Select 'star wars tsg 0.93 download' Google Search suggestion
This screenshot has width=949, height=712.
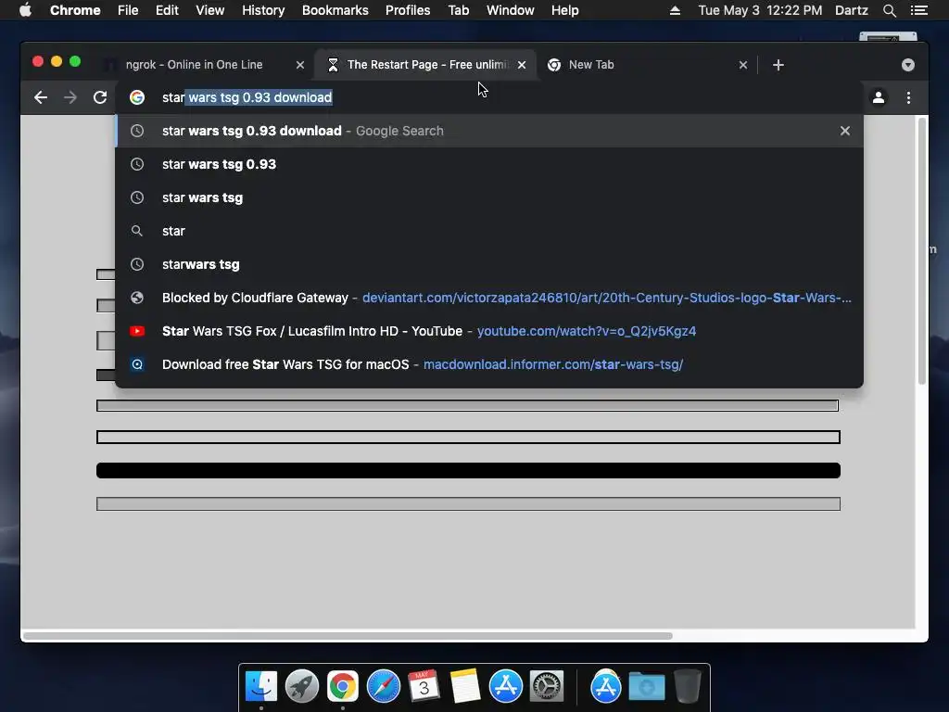pyautogui.click(x=489, y=131)
